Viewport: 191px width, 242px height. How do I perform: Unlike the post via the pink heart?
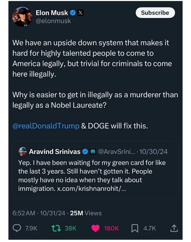pyautogui.click(x=96, y=228)
